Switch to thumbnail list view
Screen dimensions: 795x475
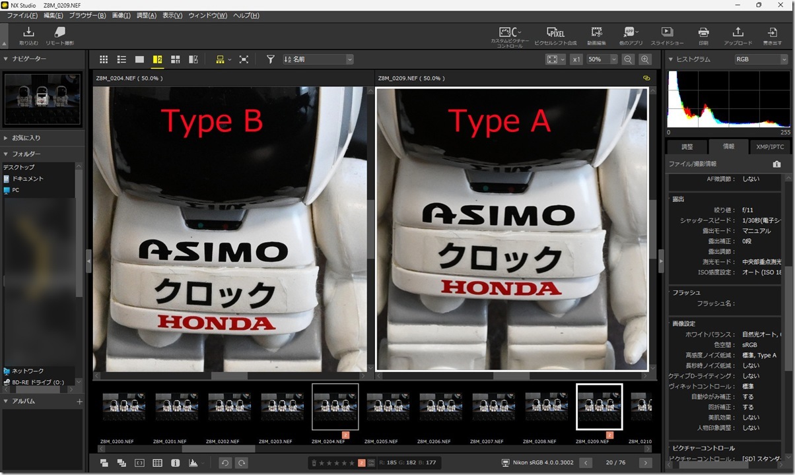tap(121, 59)
